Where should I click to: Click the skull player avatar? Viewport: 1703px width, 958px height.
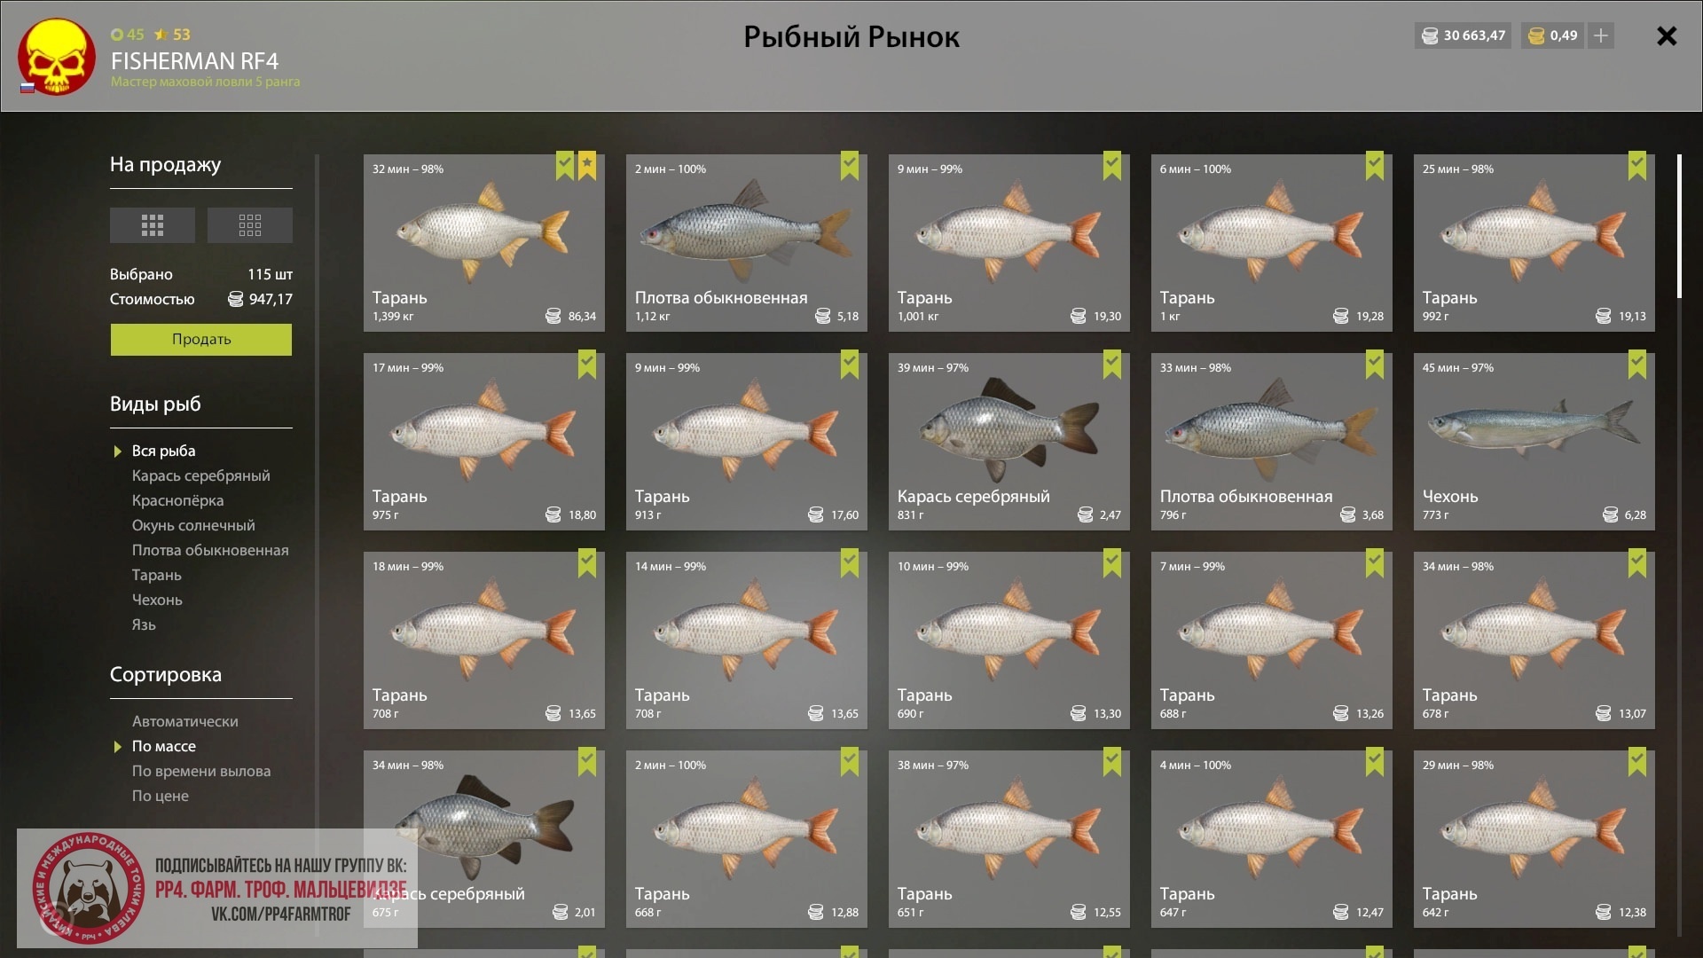(x=57, y=57)
